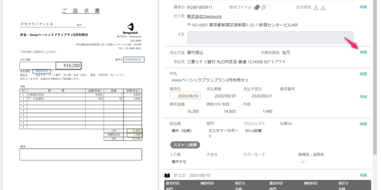Click the 備考 remarks box on the invoice

[80, 154]
